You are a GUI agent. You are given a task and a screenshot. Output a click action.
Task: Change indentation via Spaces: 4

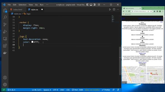click(47, 90)
